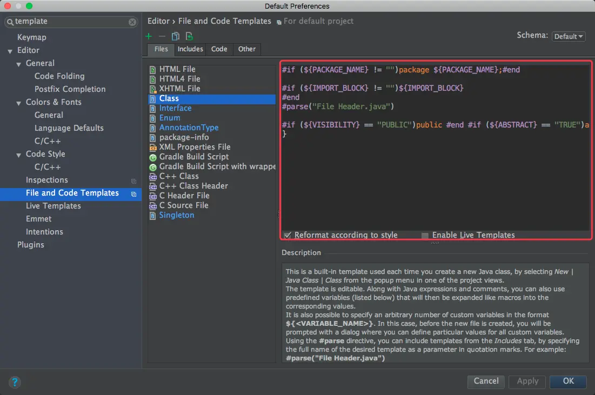Image resolution: width=595 pixels, height=395 pixels.
Task: Click the template search input field
Action: (71, 22)
